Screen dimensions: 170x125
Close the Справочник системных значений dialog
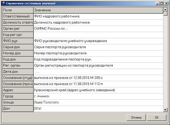coord(166,3)
